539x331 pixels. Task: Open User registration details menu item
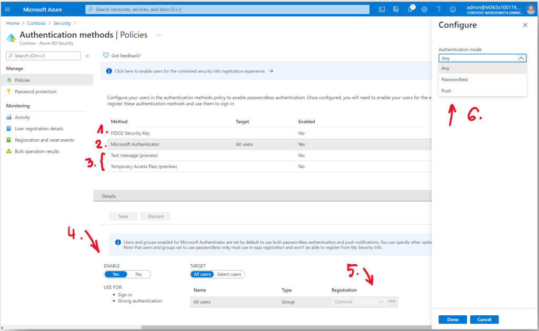click(x=39, y=129)
